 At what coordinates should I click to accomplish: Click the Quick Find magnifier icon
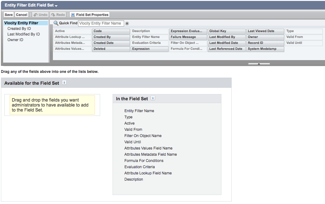pos(56,23)
